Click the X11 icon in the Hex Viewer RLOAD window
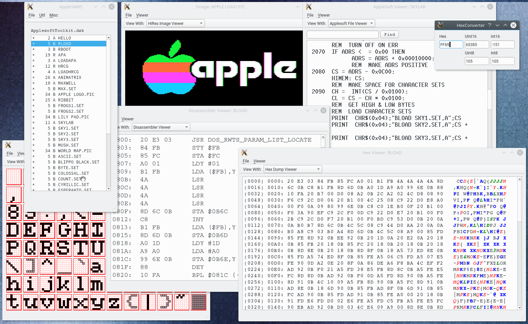The image size is (528, 324). point(244,153)
